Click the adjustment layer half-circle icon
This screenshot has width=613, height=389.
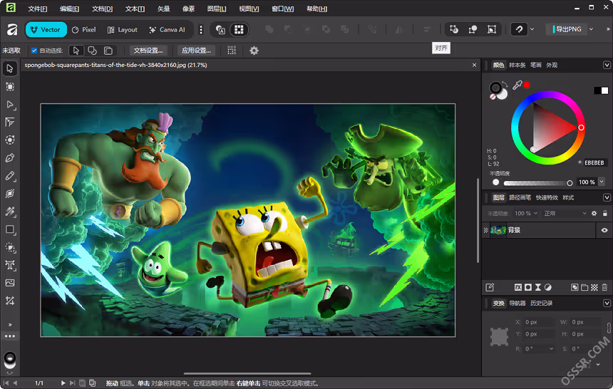(x=548, y=287)
